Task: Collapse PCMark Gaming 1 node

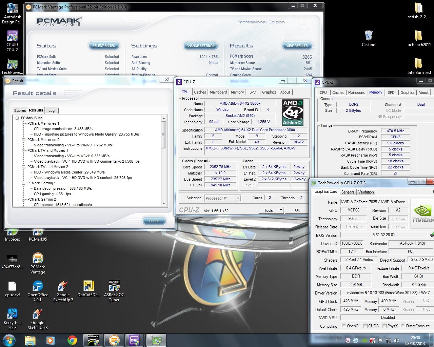Action: click(x=24, y=183)
